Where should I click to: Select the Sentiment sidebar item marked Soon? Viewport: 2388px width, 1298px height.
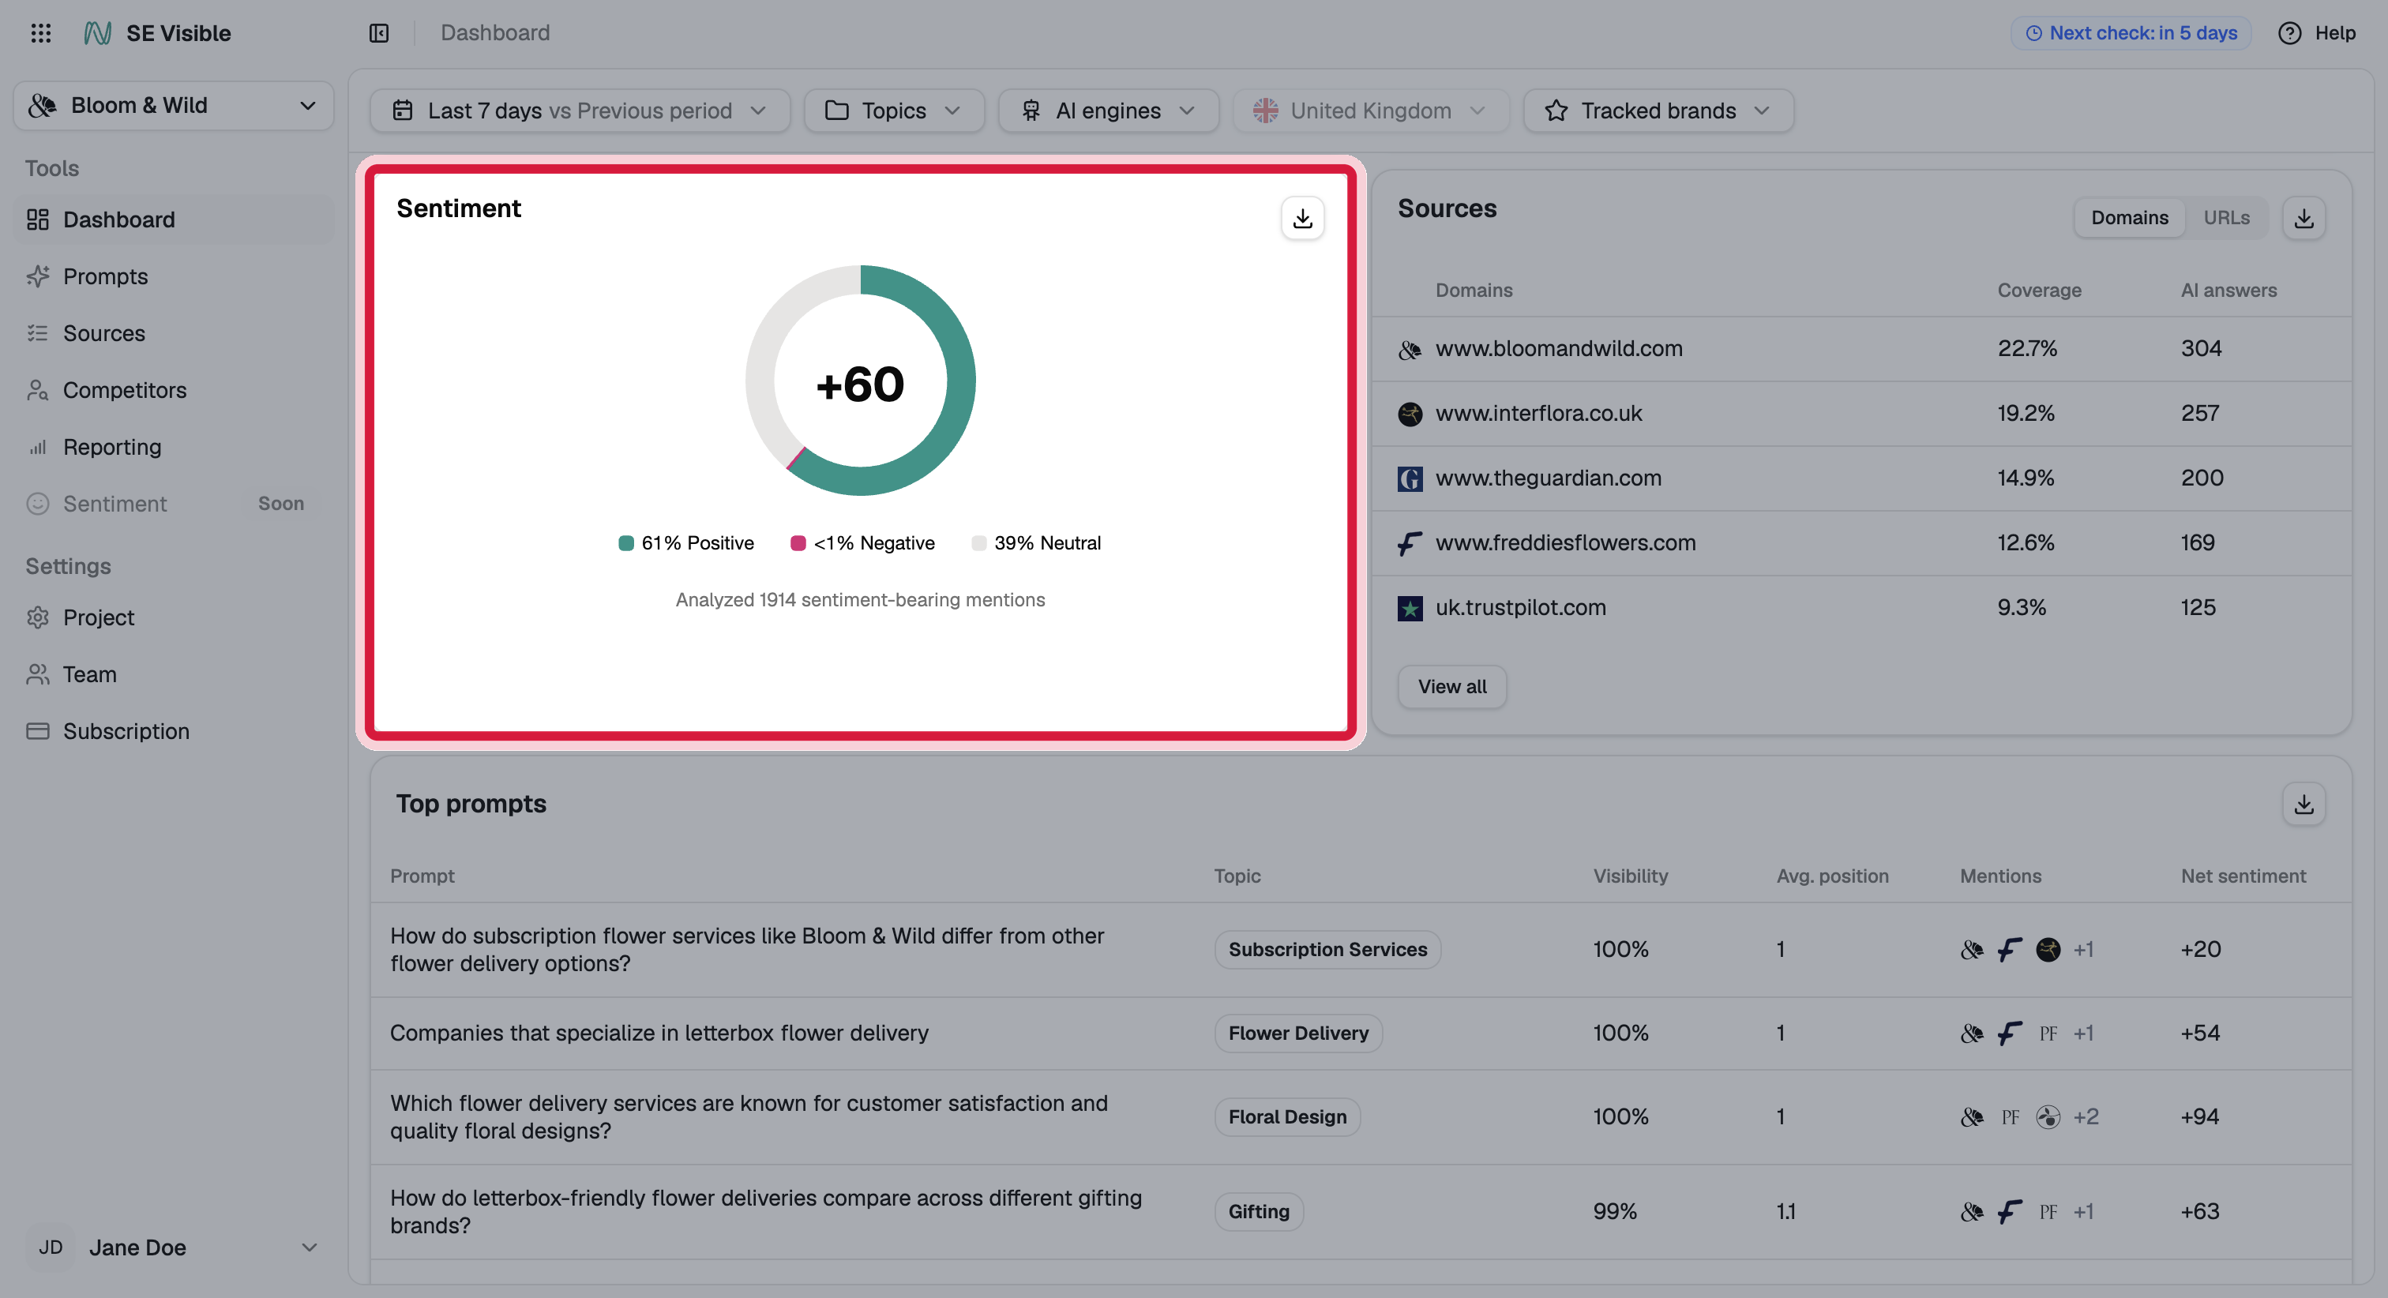click(x=174, y=504)
